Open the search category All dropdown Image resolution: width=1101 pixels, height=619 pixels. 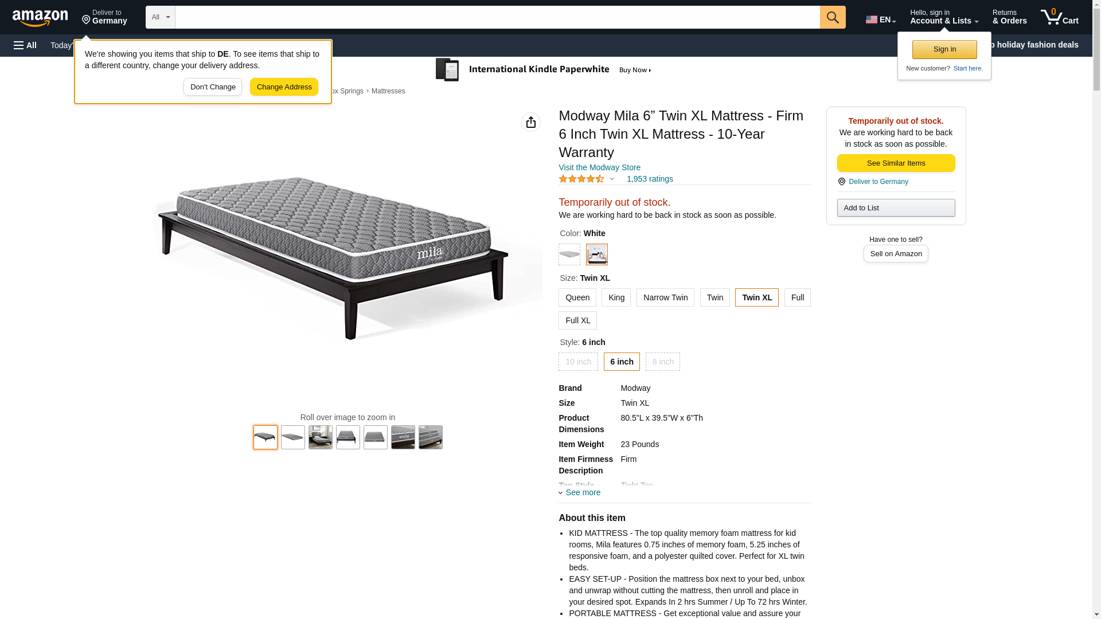[160, 17]
